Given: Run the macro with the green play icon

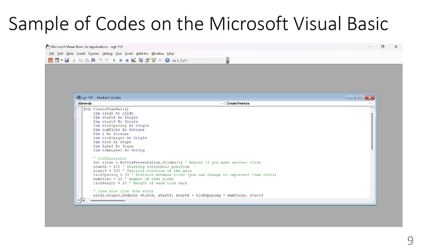Looking at the screenshot, I should pos(114,60).
